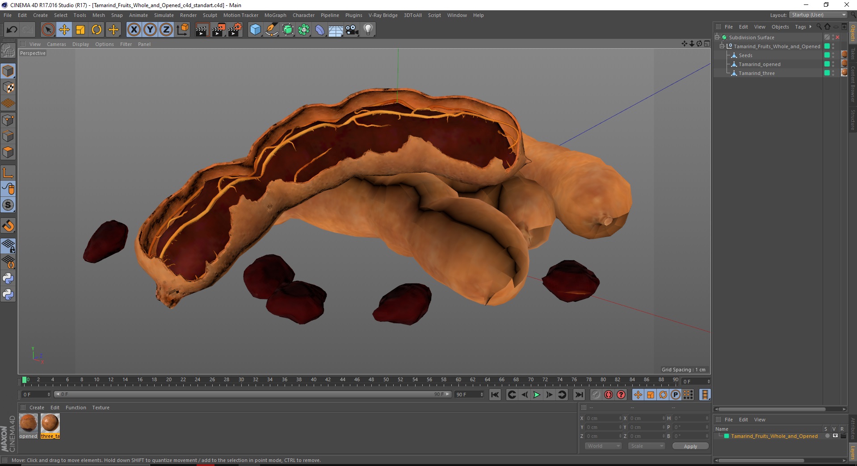Open the material manager Texture menu

click(x=101, y=408)
